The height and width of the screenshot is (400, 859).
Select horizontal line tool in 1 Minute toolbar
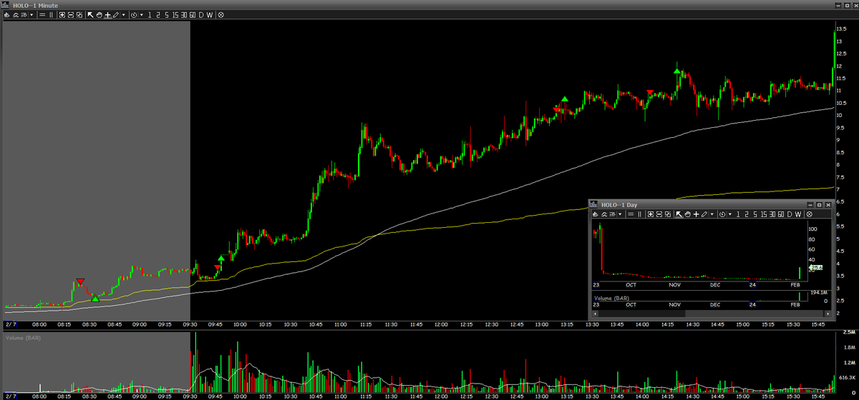pyautogui.click(x=42, y=14)
